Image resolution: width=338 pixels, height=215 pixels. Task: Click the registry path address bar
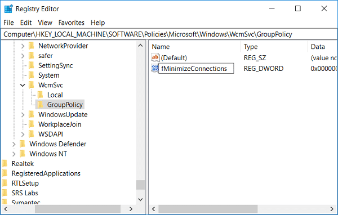169,34
